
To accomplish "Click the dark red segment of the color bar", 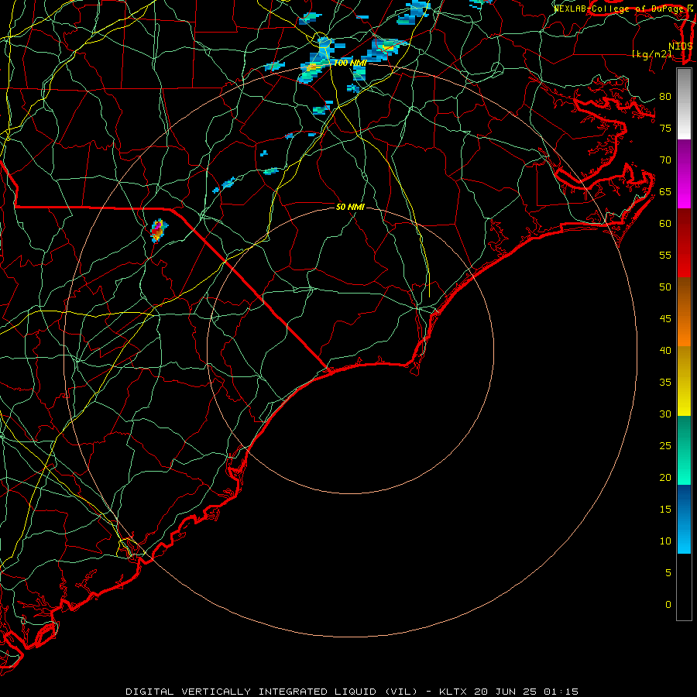I will tap(684, 242).
